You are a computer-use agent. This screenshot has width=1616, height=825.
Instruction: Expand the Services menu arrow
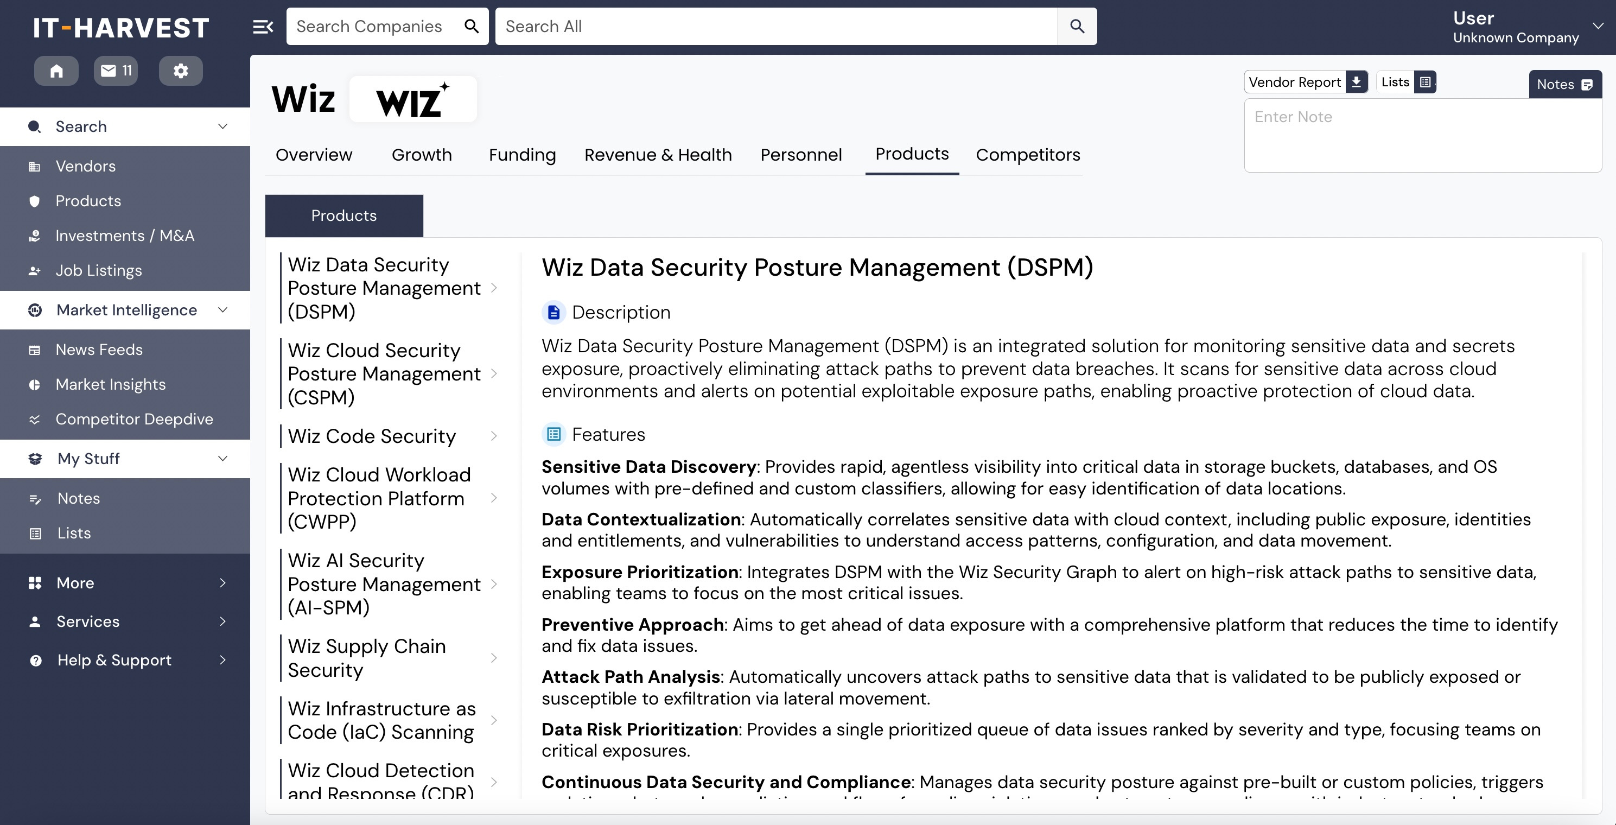(x=222, y=621)
